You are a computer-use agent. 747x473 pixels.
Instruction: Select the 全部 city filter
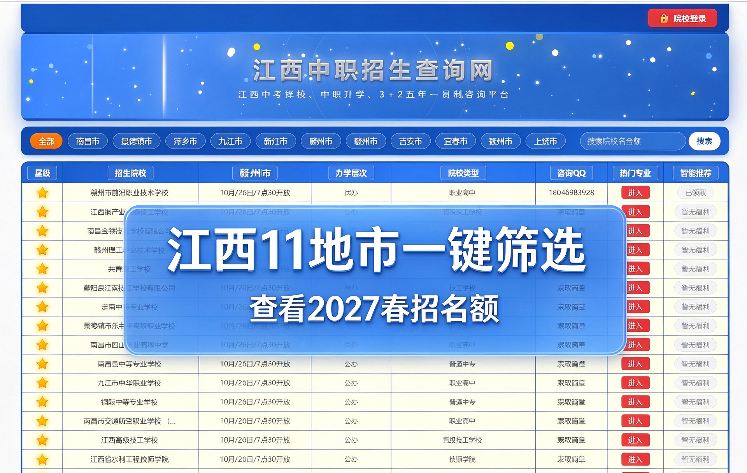[46, 141]
